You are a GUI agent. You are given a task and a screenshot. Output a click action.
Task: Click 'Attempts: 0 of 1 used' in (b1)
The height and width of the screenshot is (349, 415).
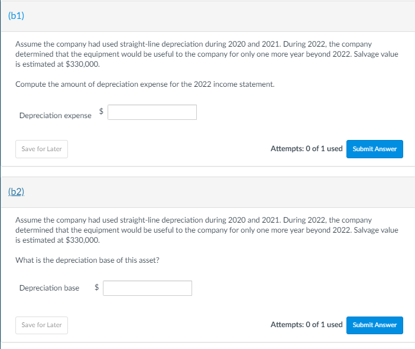pyautogui.click(x=306, y=149)
